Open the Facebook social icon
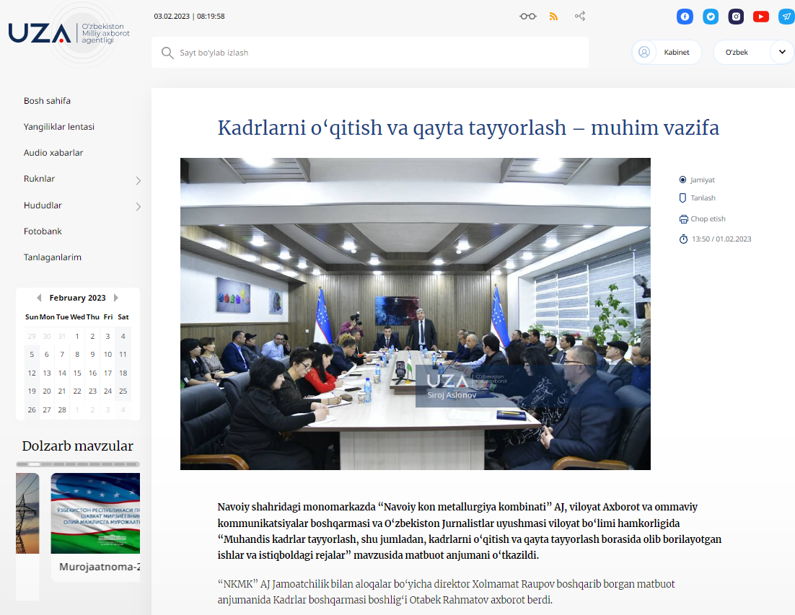 (685, 17)
